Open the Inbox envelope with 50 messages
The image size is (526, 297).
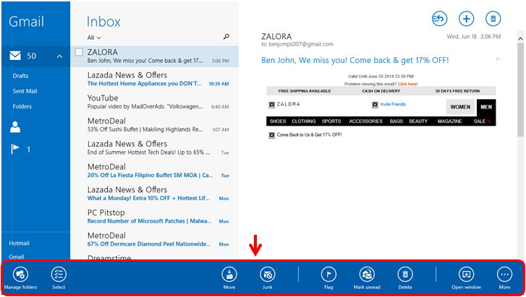(x=15, y=56)
